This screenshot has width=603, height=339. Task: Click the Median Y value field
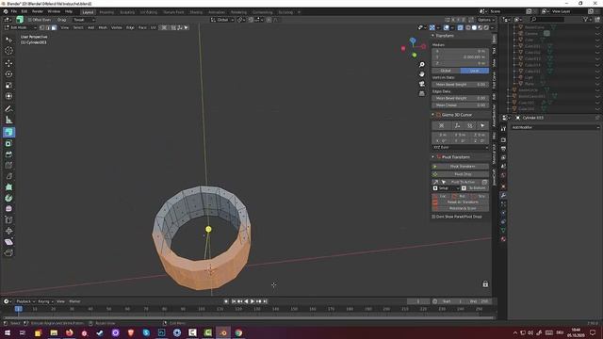[461, 56]
